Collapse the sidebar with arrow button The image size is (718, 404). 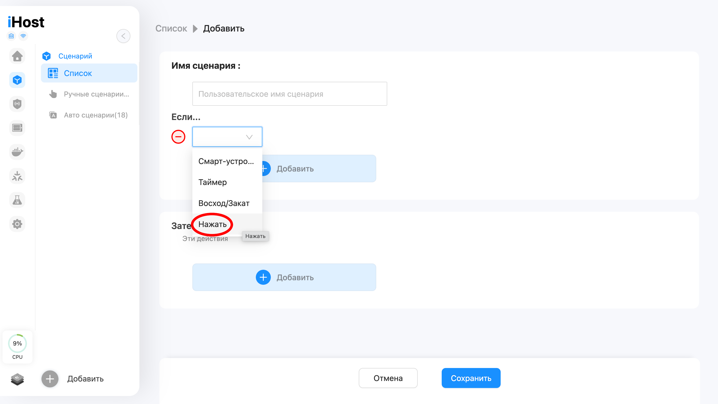(123, 36)
